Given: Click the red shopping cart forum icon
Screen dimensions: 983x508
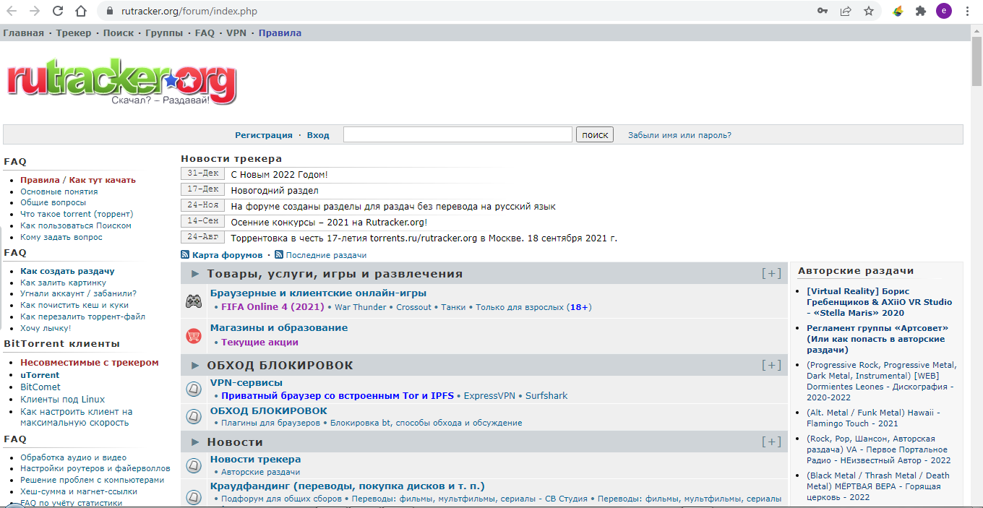Looking at the screenshot, I should [x=194, y=336].
